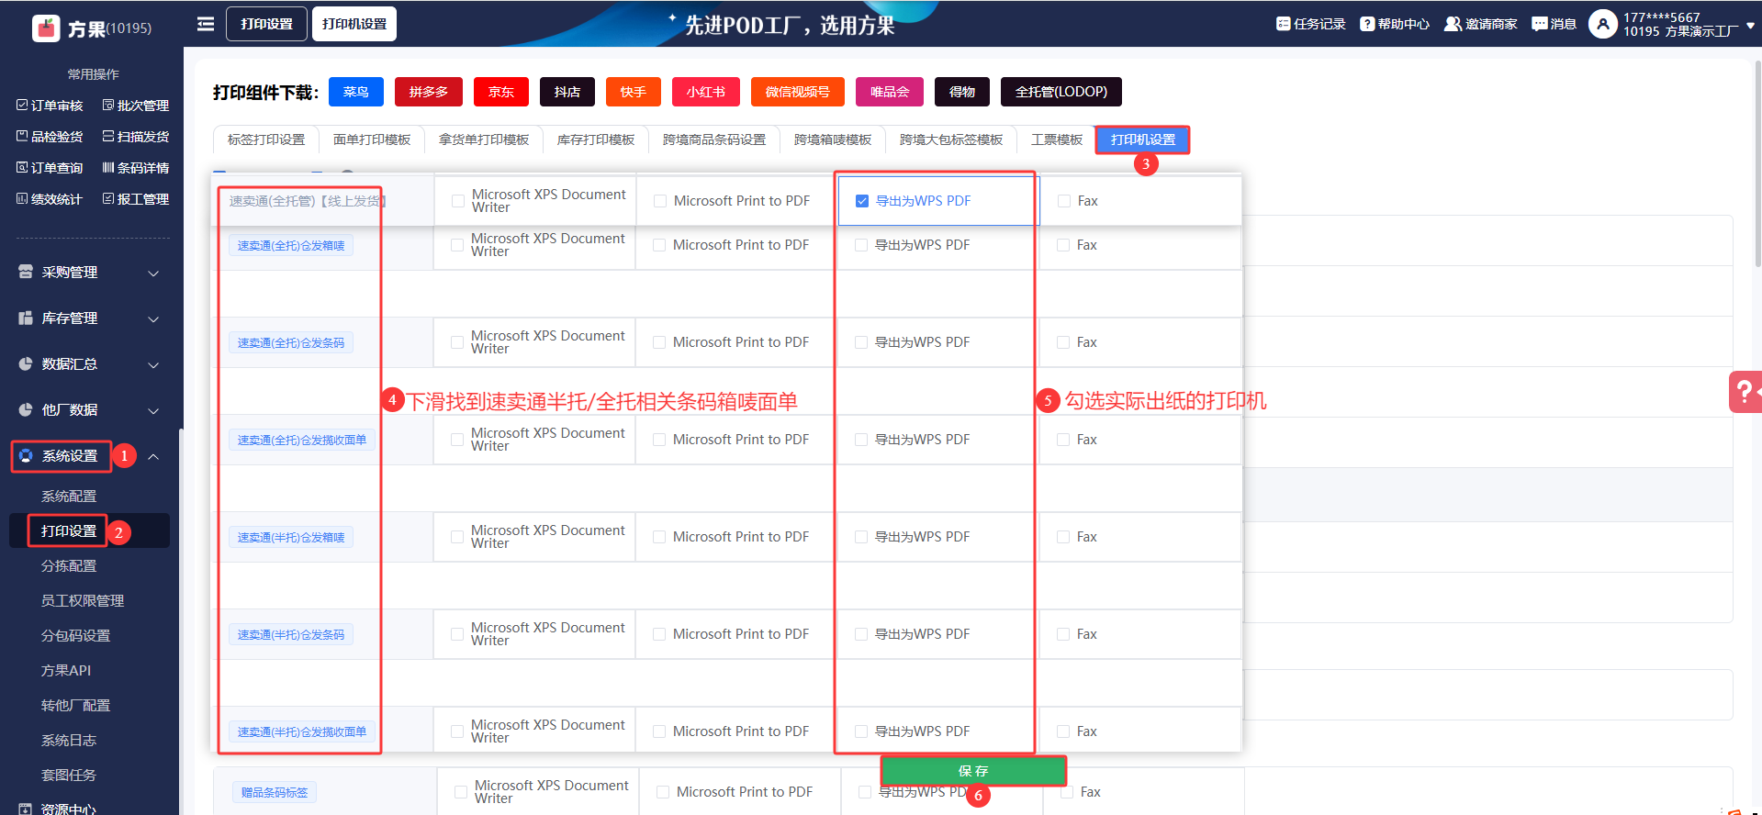This screenshot has width=1762, height=815.
Task: Download the 全托管(LODOP) print component
Action: [x=1061, y=92]
